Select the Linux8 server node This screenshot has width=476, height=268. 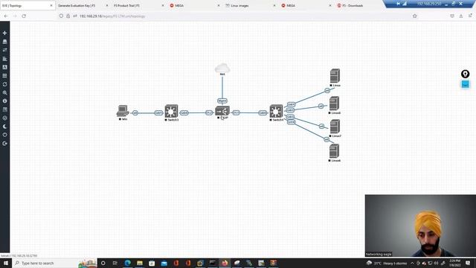pyautogui.click(x=334, y=103)
